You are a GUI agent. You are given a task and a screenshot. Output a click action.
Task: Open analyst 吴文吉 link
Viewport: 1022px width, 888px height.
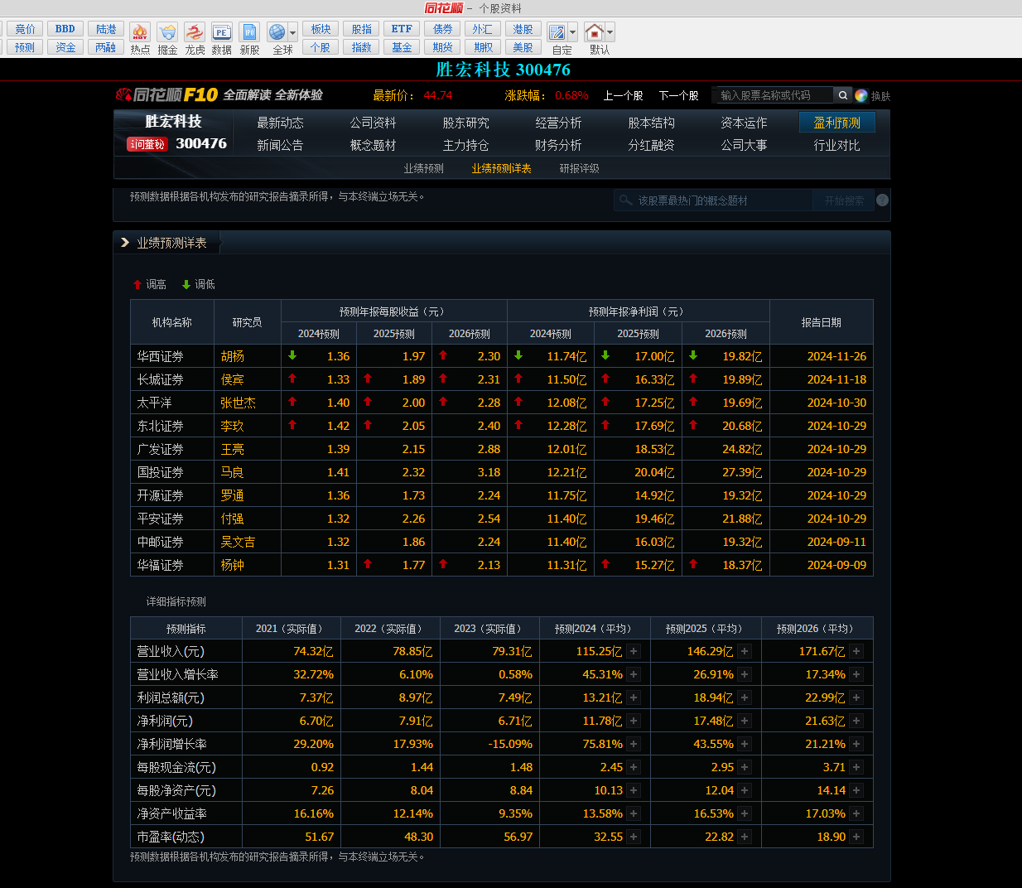(x=239, y=542)
